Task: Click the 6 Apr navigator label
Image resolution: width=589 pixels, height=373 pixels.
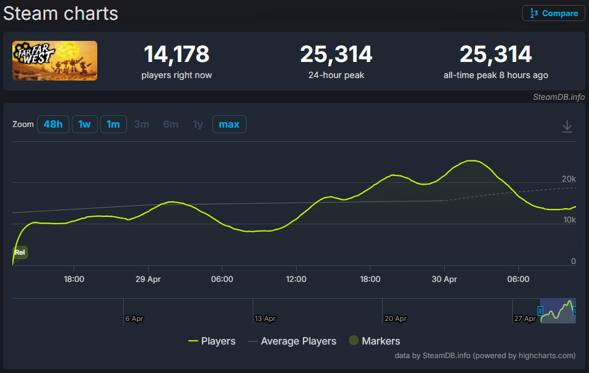Action: coord(134,318)
